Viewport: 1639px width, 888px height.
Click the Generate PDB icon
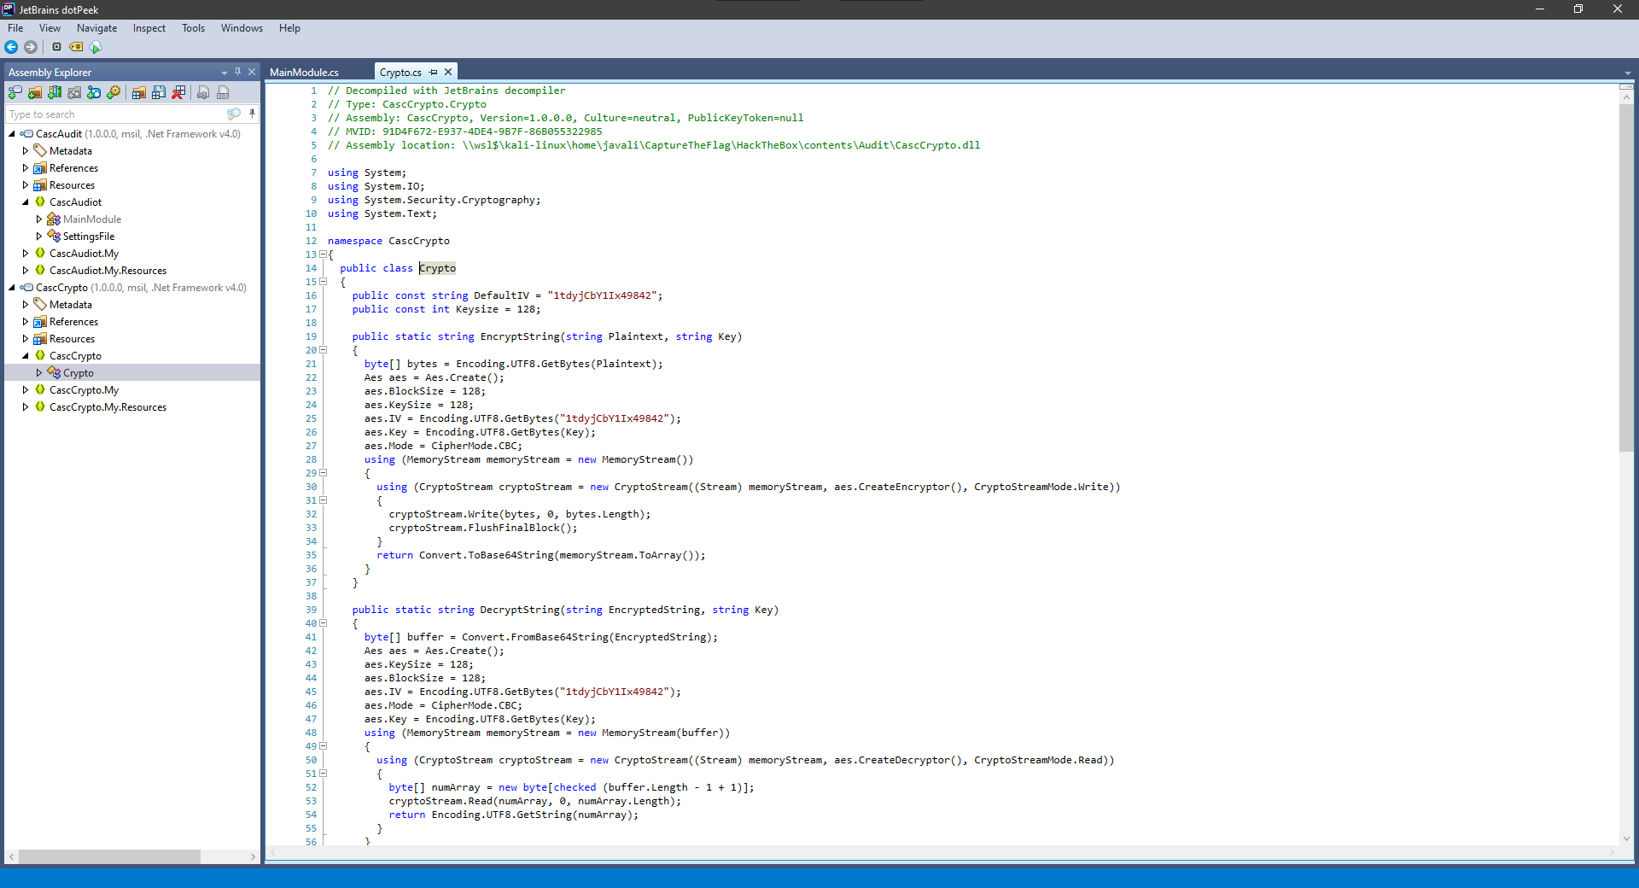pos(223,92)
